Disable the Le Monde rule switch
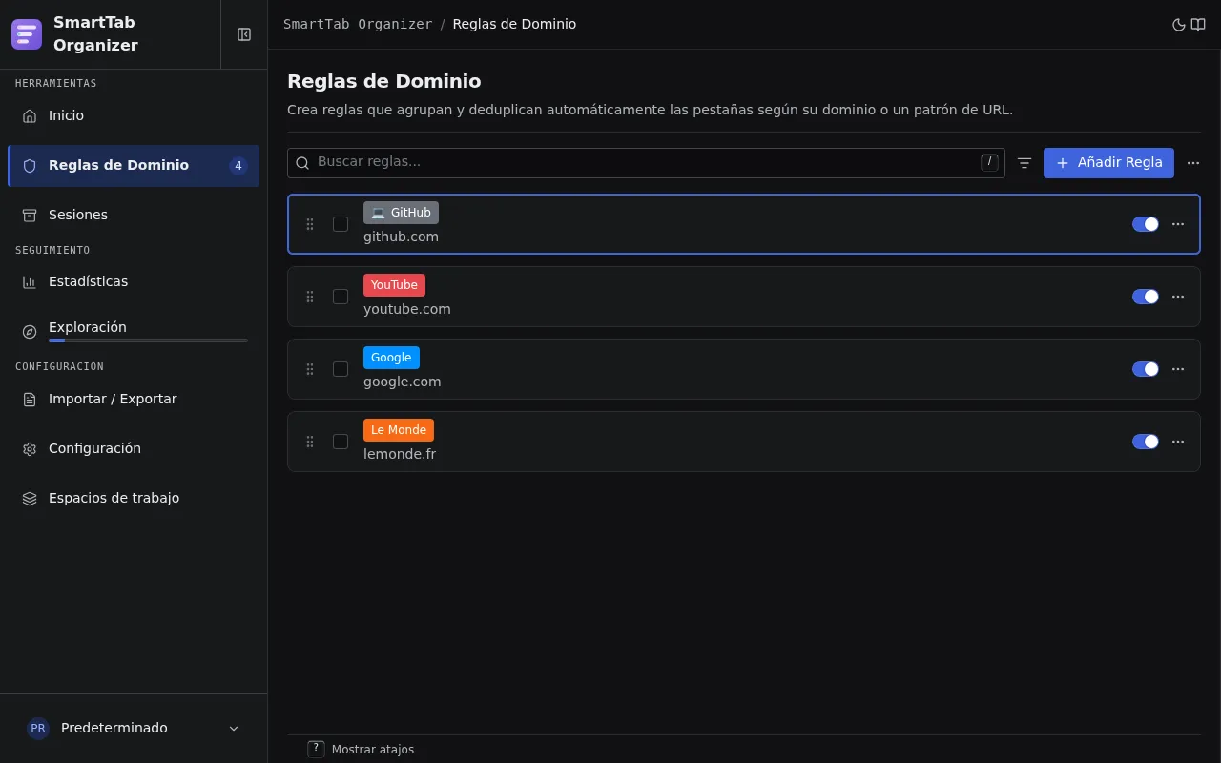The height and width of the screenshot is (763, 1221). pyautogui.click(x=1146, y=442)
